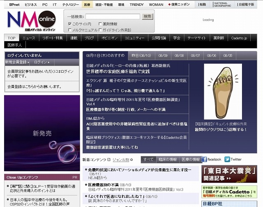
Task: Open the 環境 top bar link
Action: coord(121,5)
